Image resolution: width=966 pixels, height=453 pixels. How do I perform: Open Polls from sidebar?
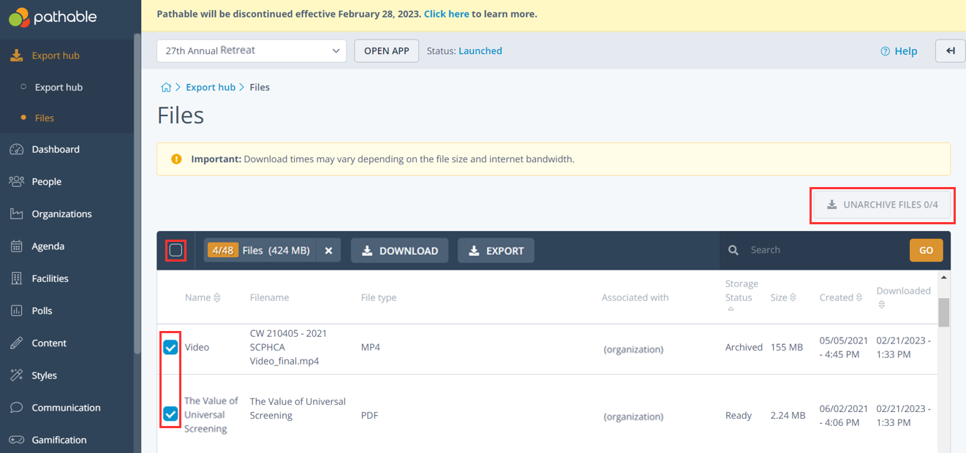pyautogui.click(x=42, y=311)
